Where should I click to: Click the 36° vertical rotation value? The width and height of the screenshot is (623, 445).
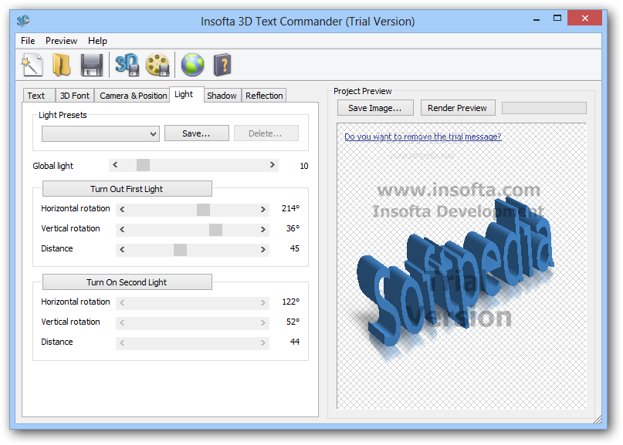(293, 228)
